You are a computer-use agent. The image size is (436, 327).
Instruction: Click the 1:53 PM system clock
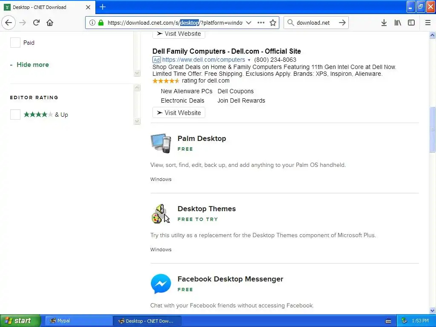pyautogui.click(x=420, y=321)
